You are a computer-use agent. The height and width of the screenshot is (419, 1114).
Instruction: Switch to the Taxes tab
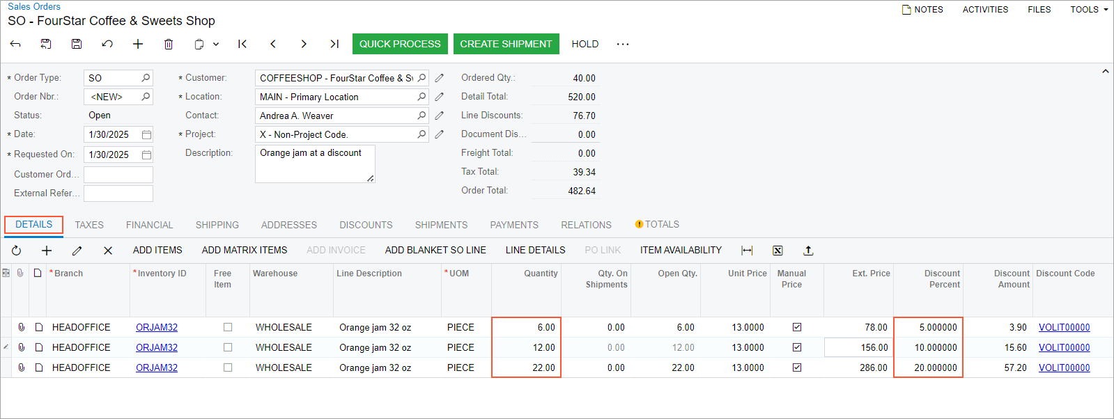coord(89,225)
